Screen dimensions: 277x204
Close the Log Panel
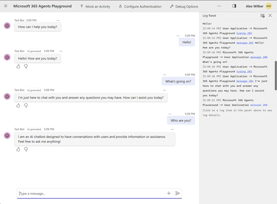click(x=270, y=16)
